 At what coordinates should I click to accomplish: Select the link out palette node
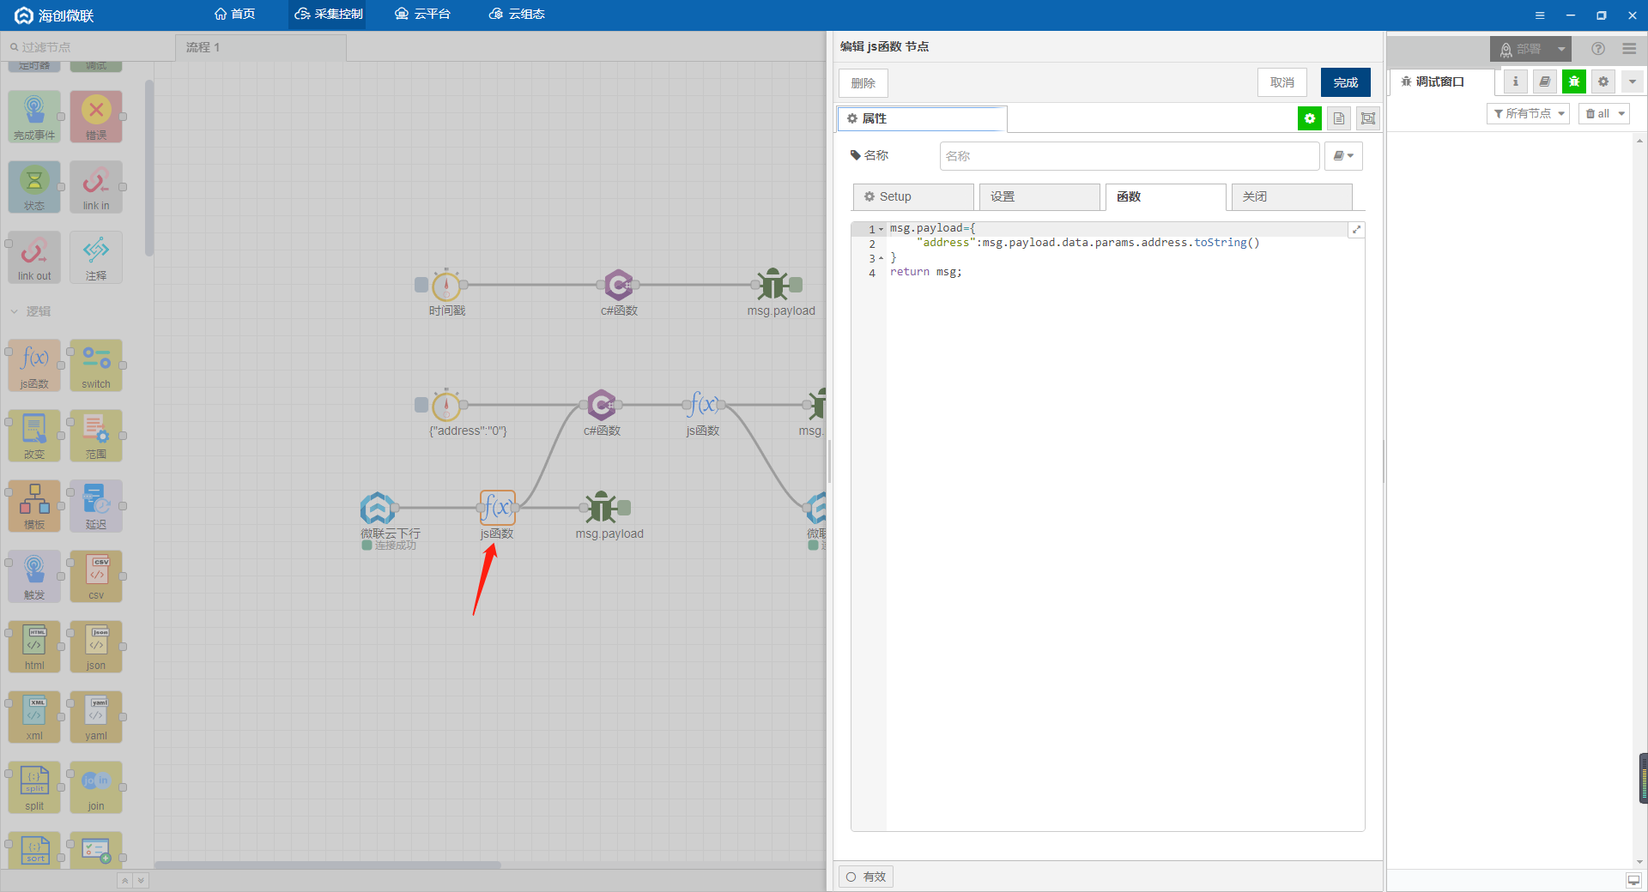(x=34, y=257)
